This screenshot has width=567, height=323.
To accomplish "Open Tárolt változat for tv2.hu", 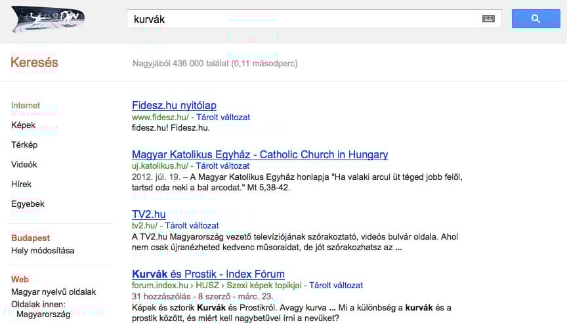I will point(192,226).
